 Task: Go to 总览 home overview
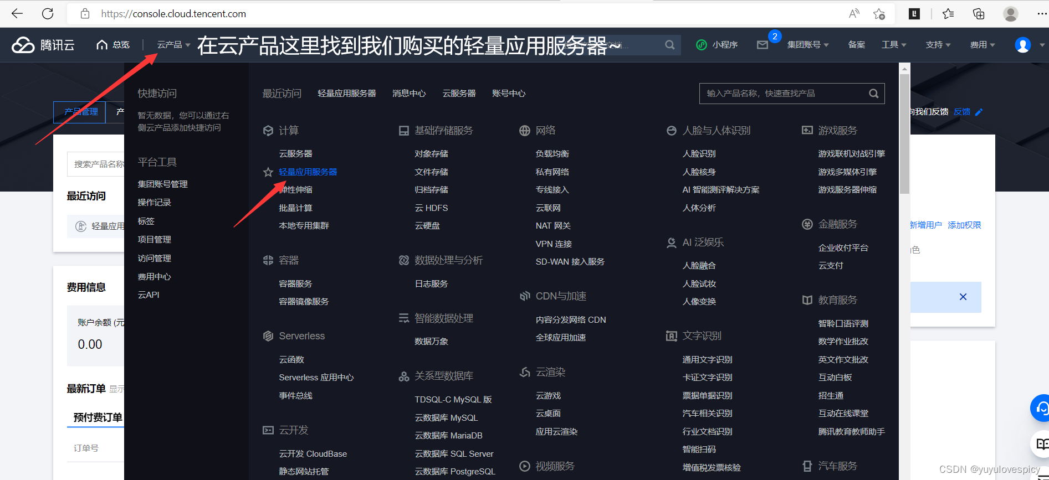point(113,45)
